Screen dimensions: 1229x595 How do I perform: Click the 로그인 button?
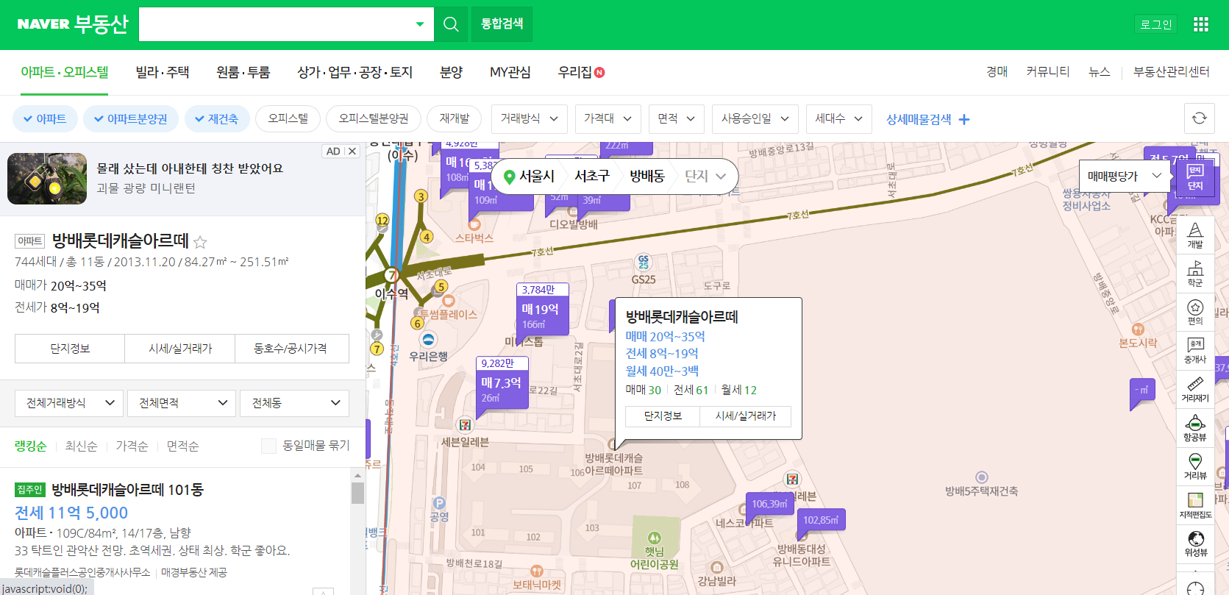click(1156, 24)
